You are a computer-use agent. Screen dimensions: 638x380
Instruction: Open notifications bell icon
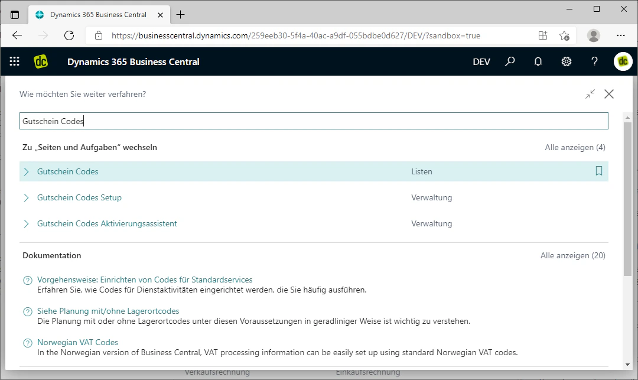pyautogui.click(x=538, y=61)
